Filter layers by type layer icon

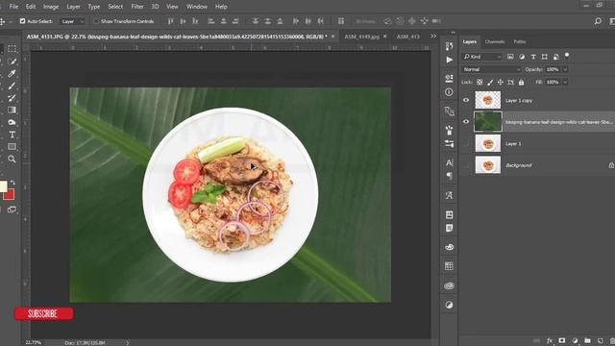[533, 57]
